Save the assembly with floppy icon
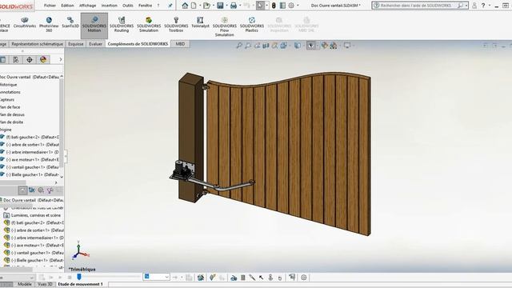Viewport: 512px width, 288px height. [x=220, y=6]
